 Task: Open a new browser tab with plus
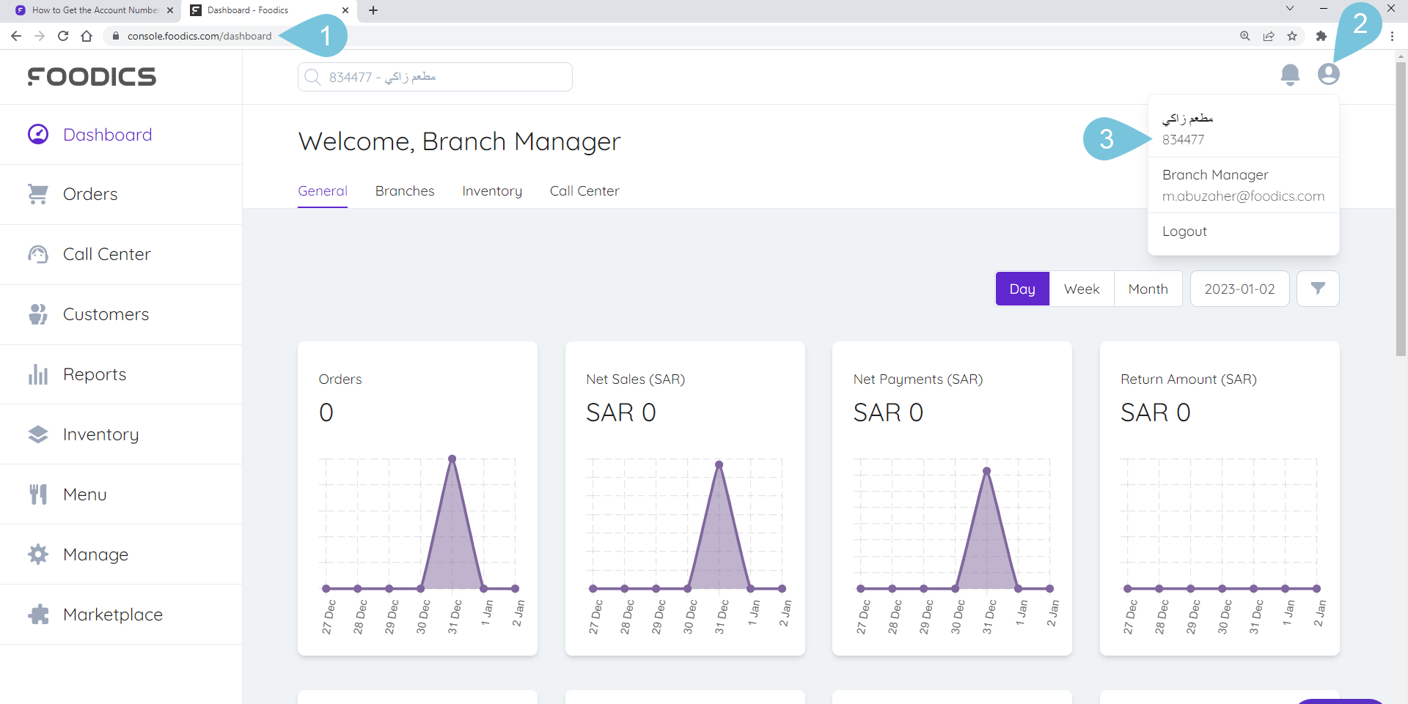pos(373,10)
